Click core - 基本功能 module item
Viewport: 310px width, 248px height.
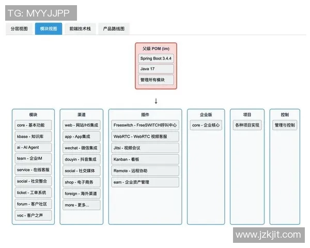tap(33, 125)
